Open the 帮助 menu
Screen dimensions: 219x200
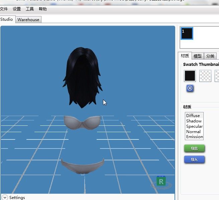(43, 9)
